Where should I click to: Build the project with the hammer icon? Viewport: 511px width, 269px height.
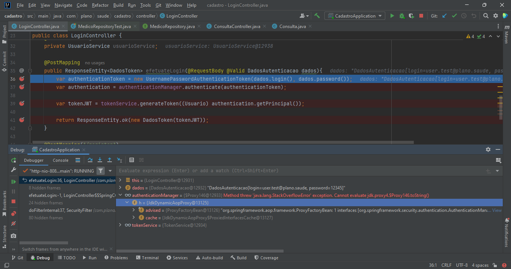(317, 16)
